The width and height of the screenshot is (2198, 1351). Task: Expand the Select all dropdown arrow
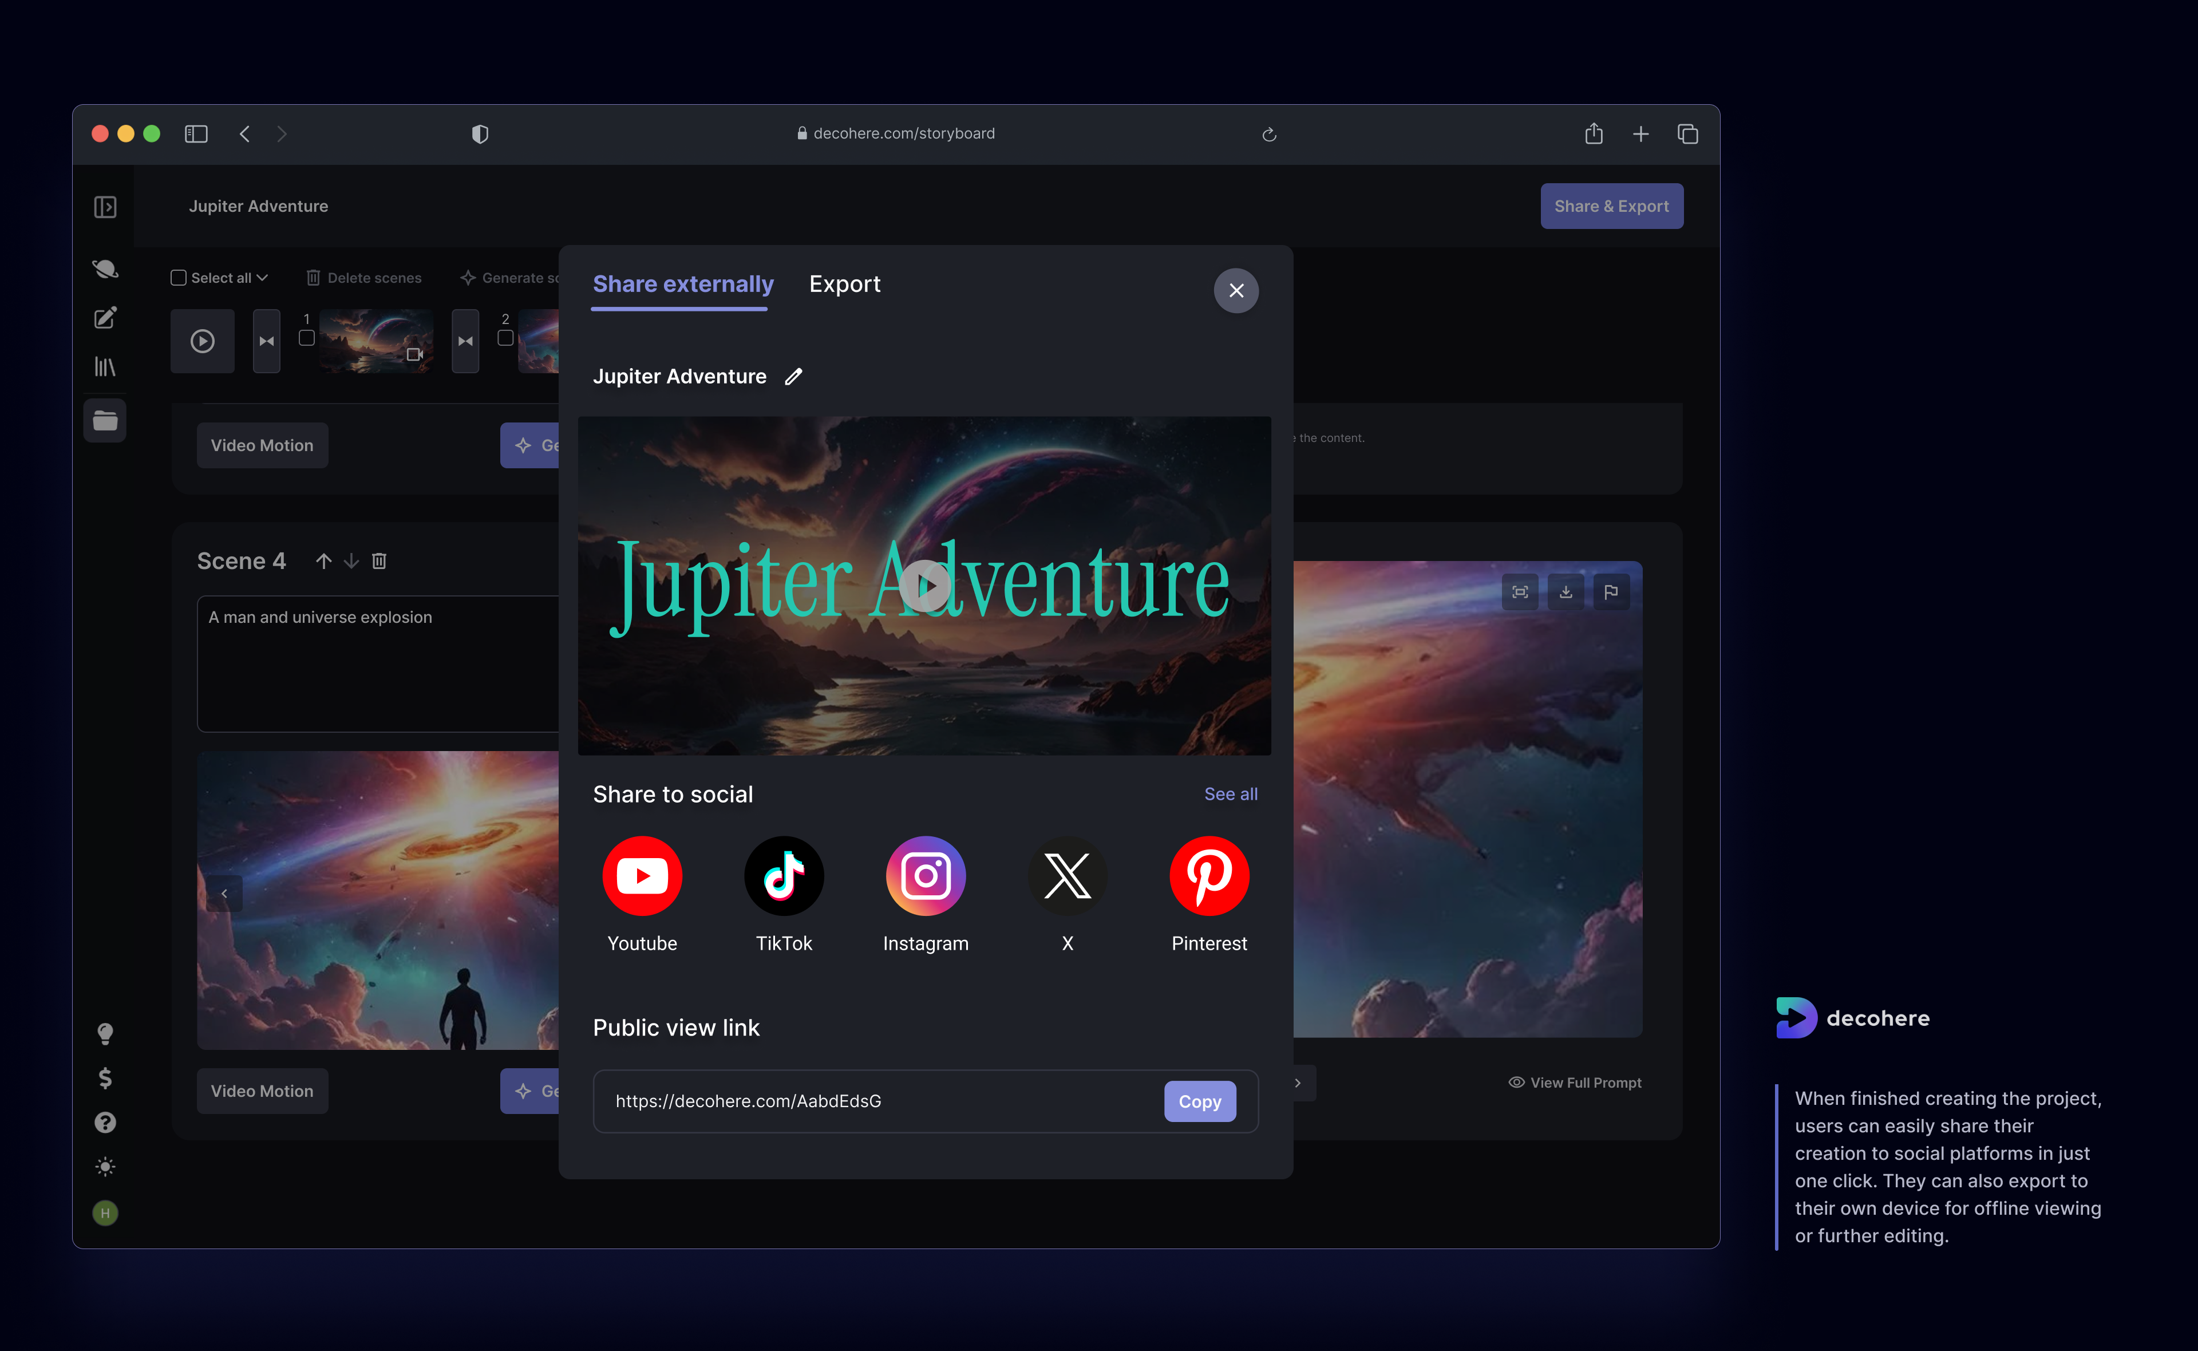coord(263,278)
